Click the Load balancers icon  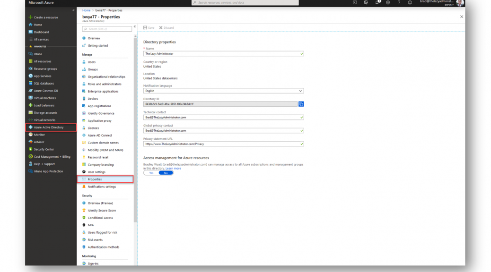coord(30,105)
